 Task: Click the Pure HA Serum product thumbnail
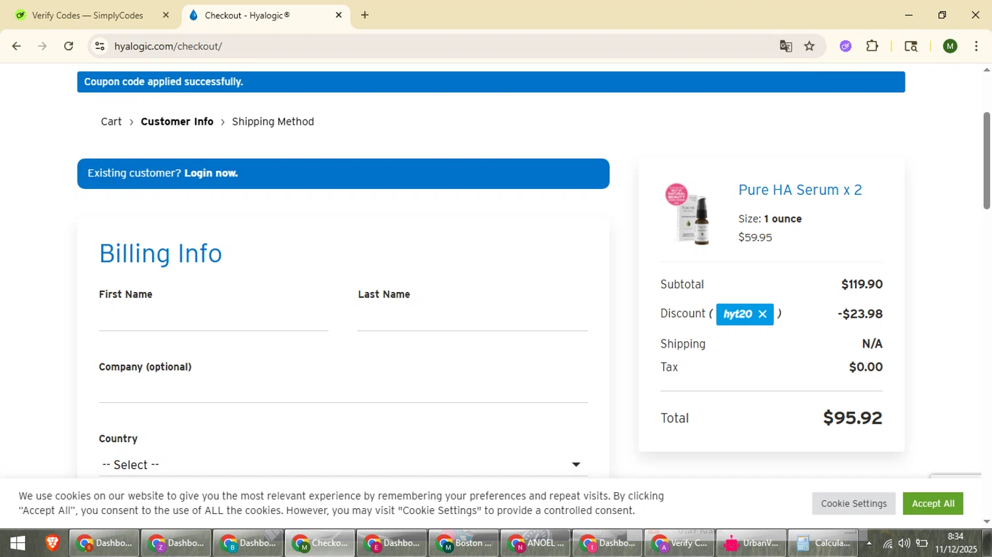tap(688, 214)
